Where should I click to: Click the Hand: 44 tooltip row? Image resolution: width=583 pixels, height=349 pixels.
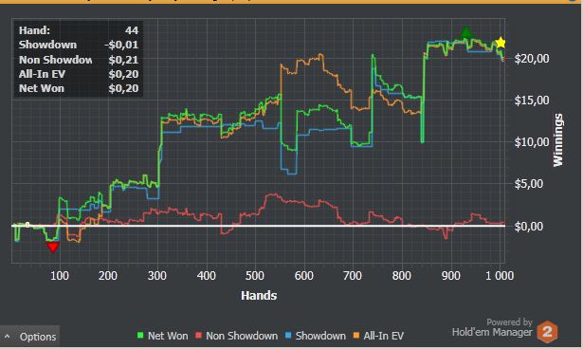coord(79,30)
